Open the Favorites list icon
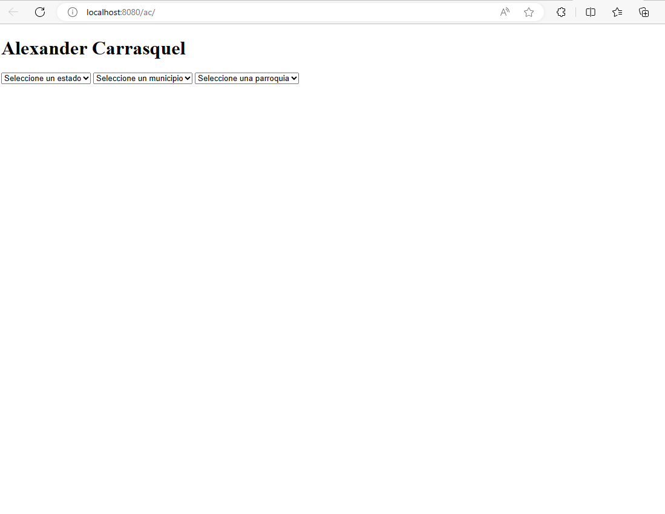Screen dimensions: 665x514 [617, 12]
